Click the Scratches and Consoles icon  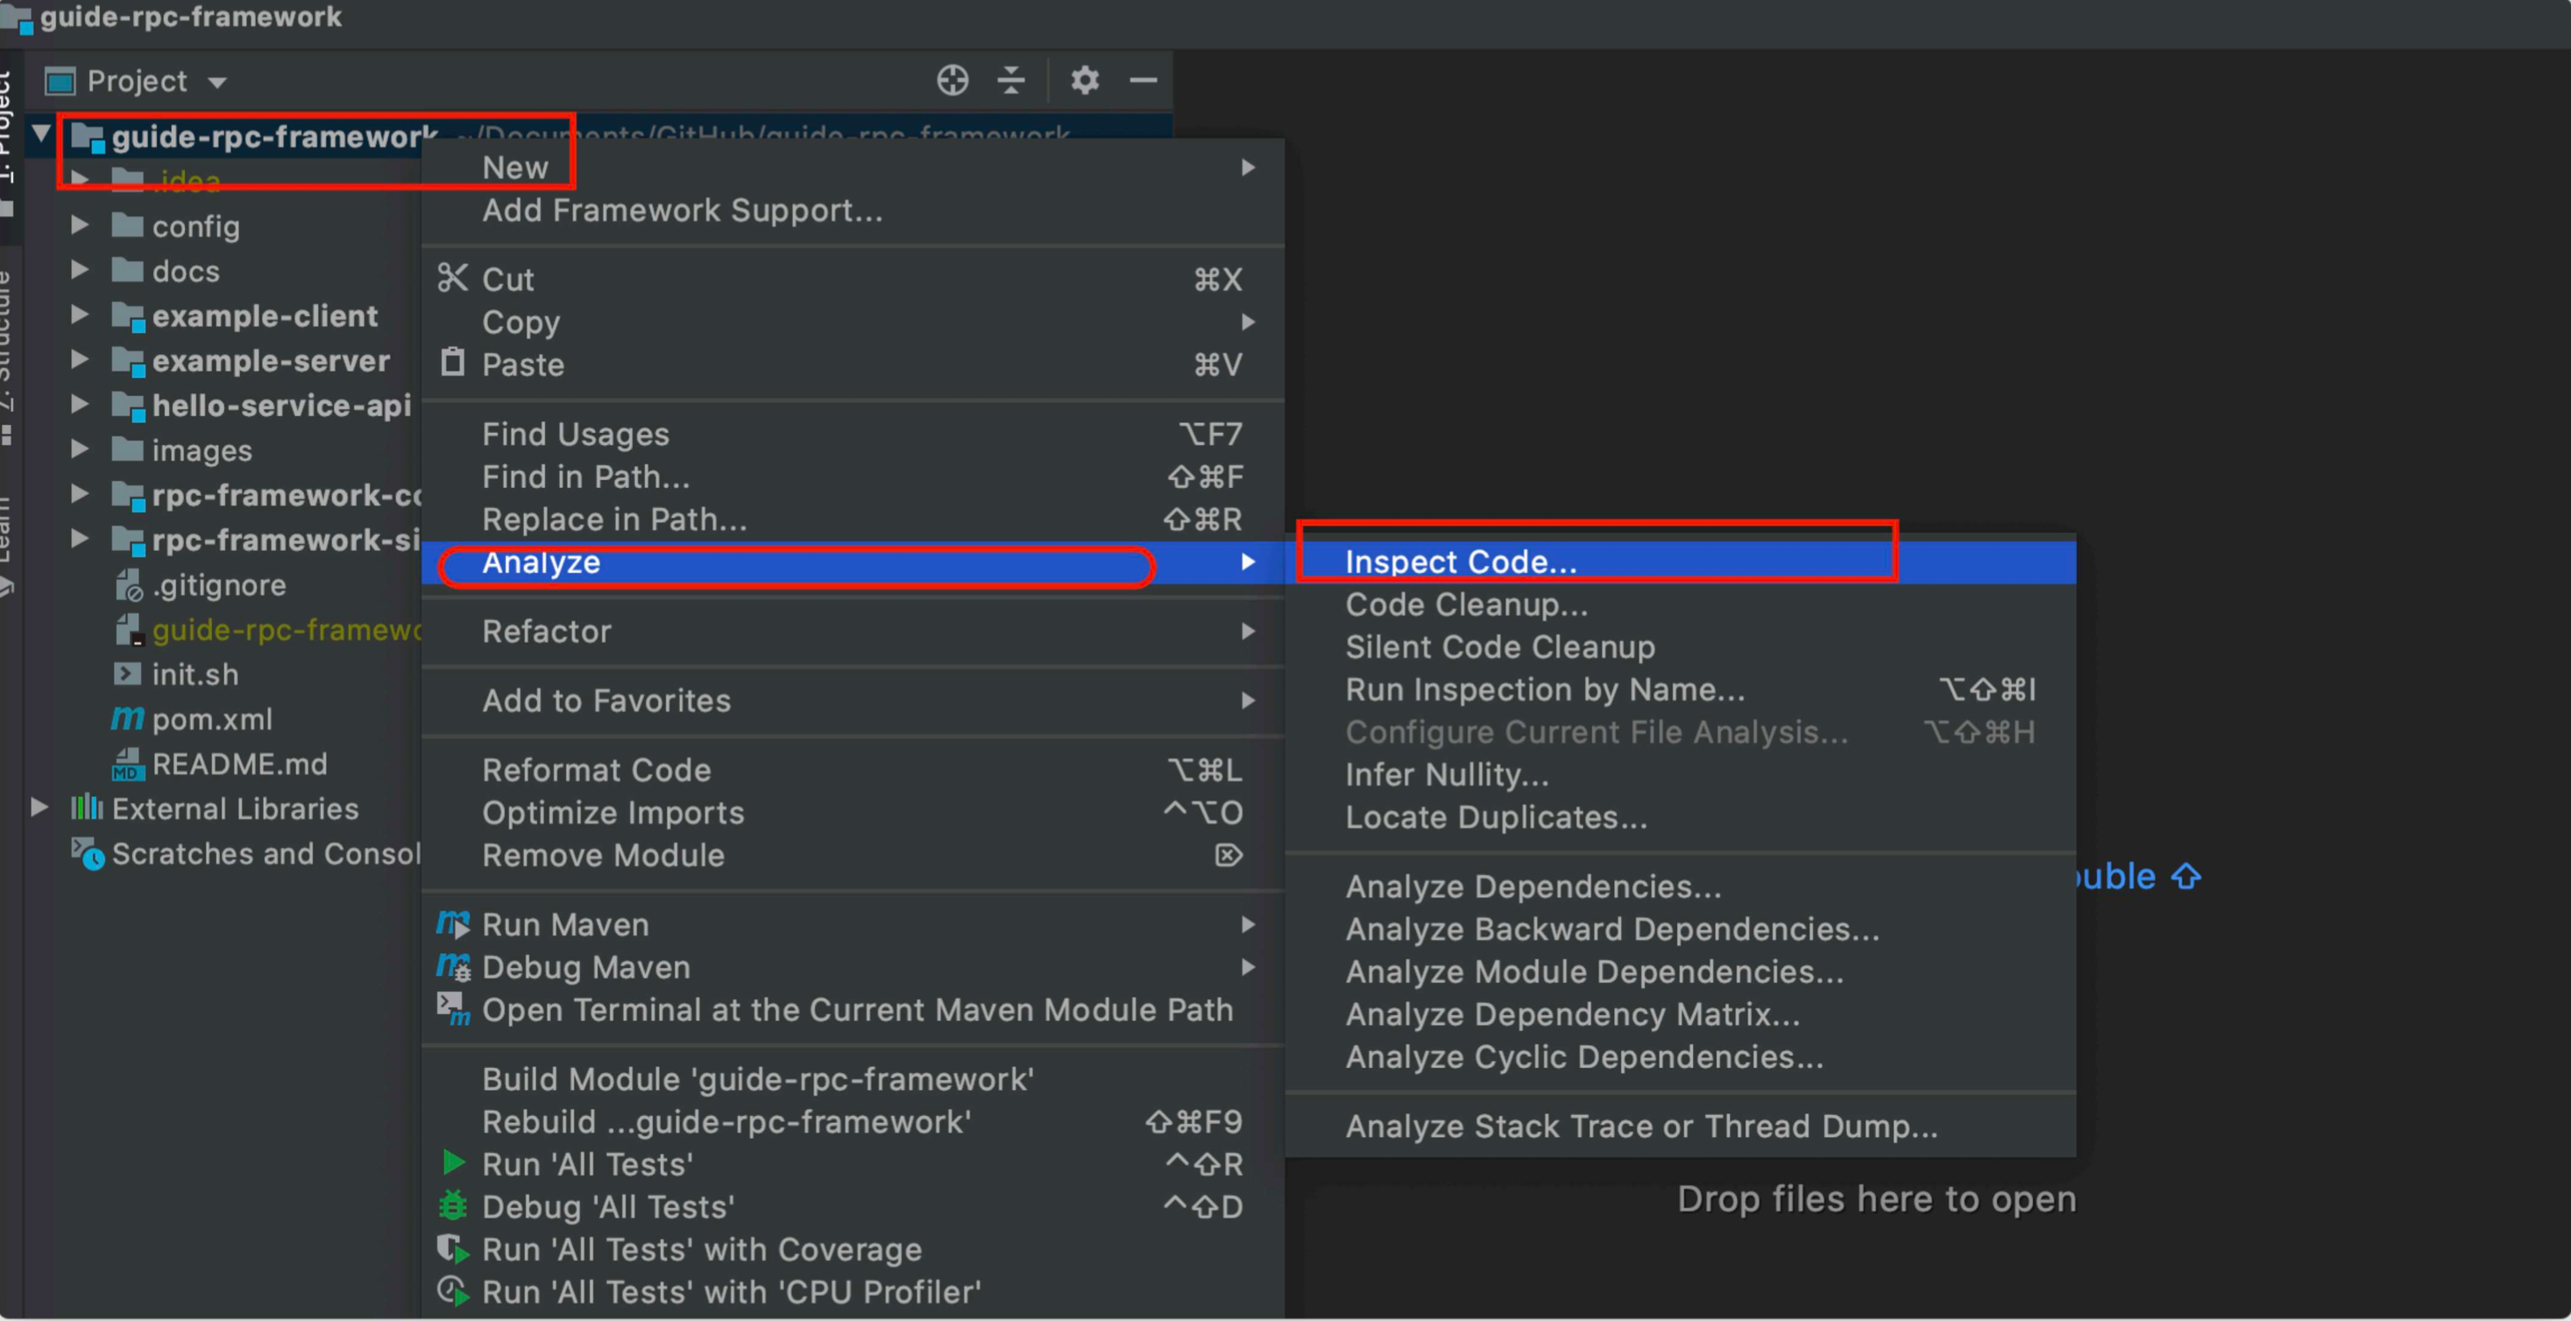click(87, 854)
